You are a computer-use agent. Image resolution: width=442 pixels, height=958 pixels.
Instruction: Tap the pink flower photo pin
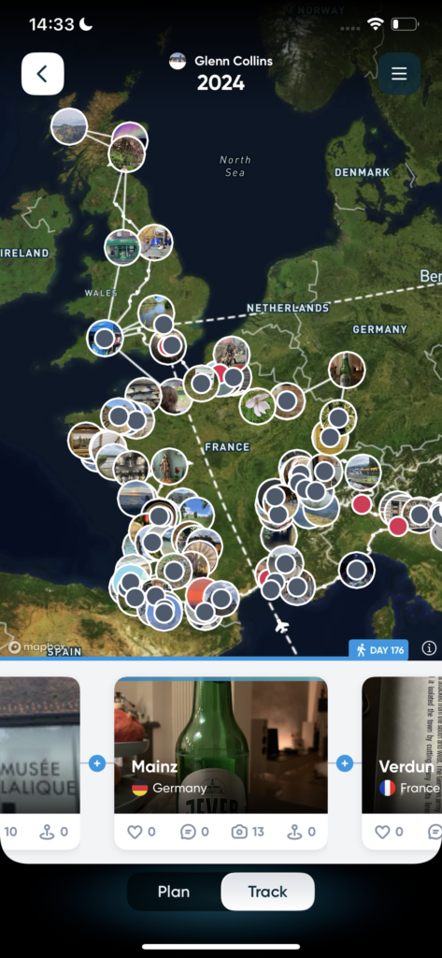[x=257, y=406]
